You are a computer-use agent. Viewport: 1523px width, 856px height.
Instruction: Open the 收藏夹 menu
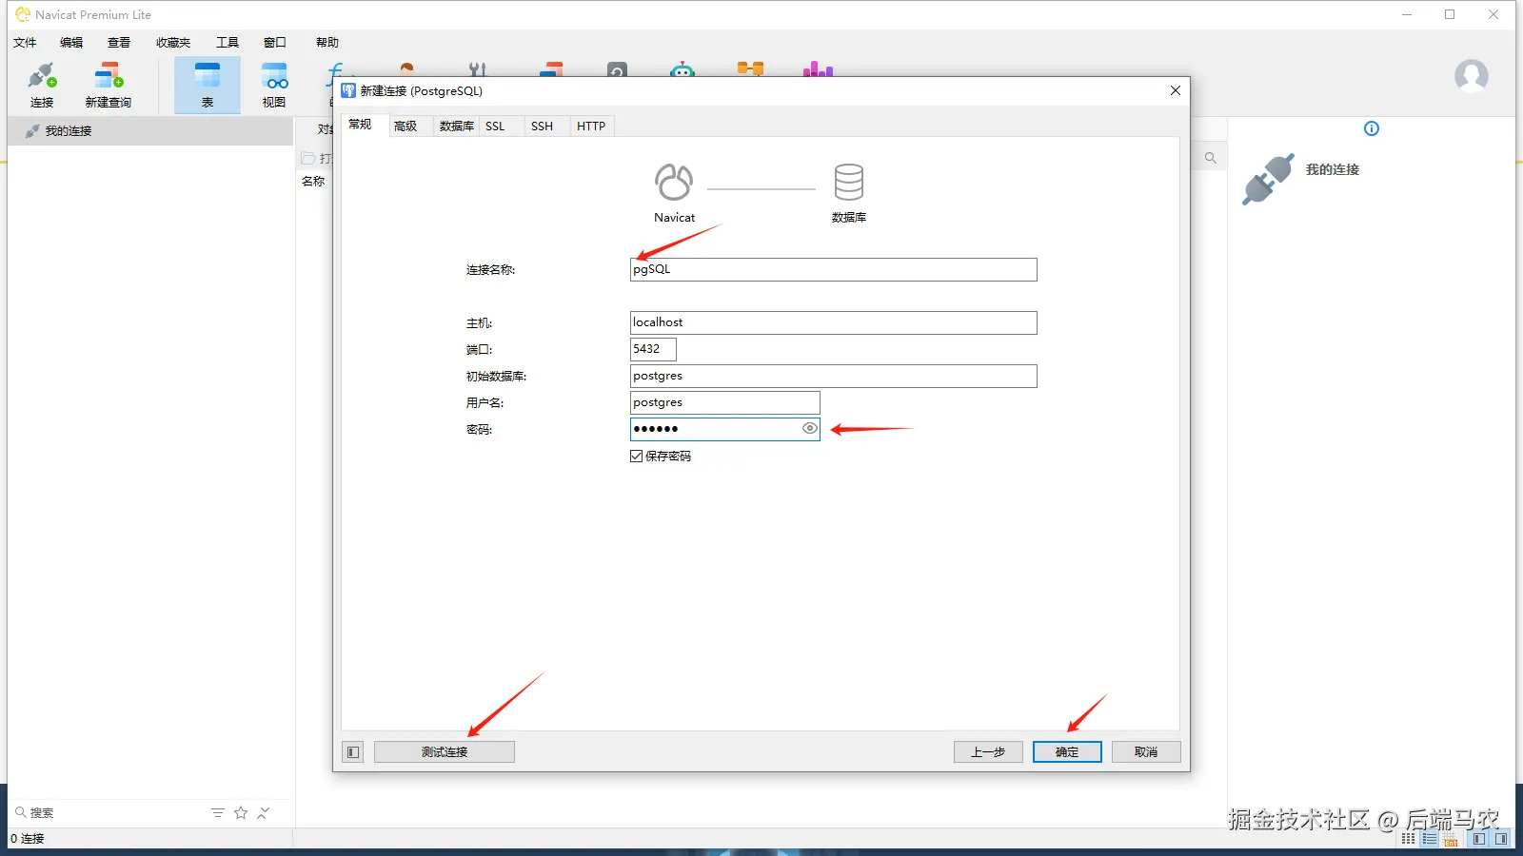point(173,43)
